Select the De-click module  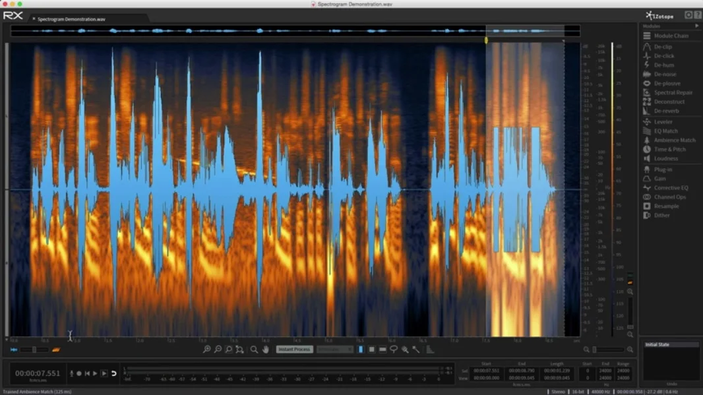tap(665, 56)
